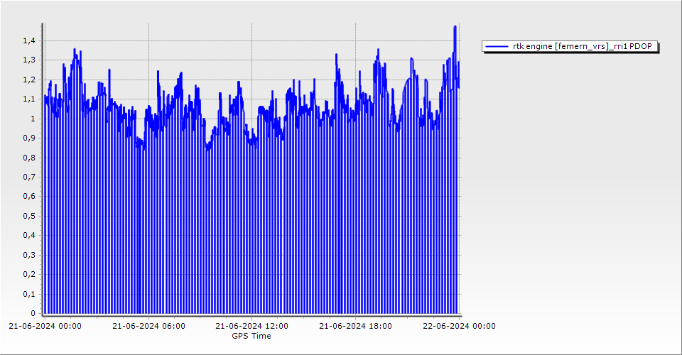Click the 0,5 y-axis tick label

28,217
